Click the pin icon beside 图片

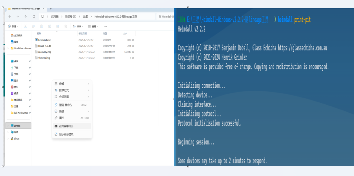click(x=30, y=81)
